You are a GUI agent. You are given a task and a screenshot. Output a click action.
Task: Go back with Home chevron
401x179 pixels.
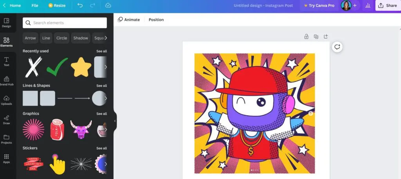point(4,5)
